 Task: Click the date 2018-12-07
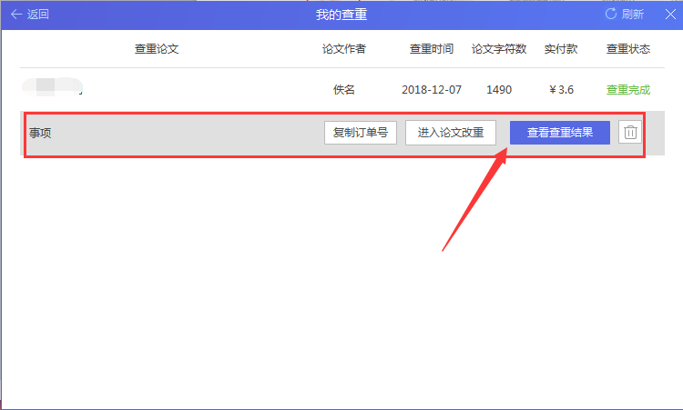(x=431, y=90)
